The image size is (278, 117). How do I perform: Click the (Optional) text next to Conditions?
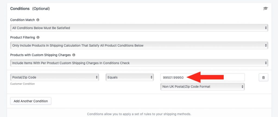tap(41, 9)
